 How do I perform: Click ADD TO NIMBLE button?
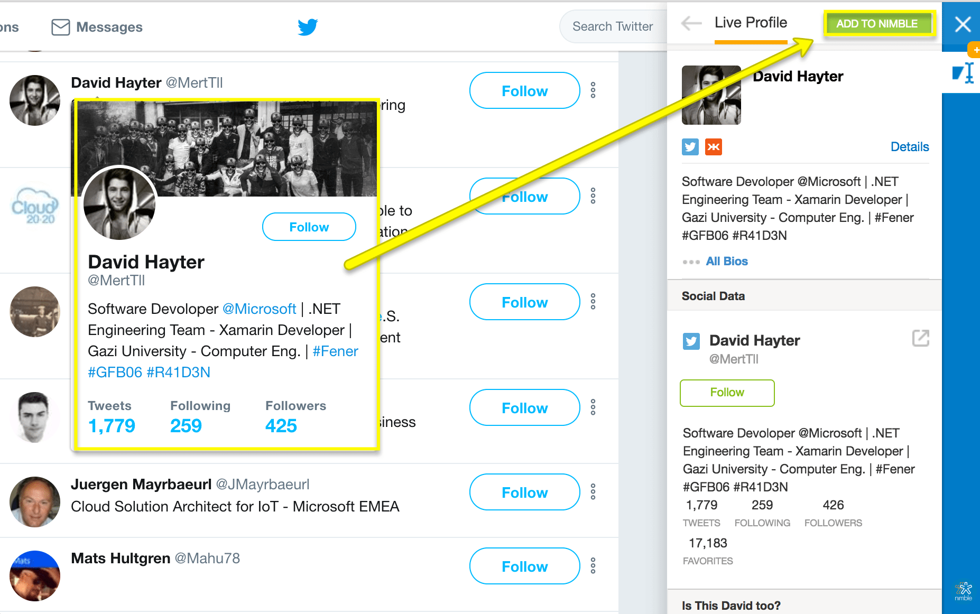coord(877,24)
